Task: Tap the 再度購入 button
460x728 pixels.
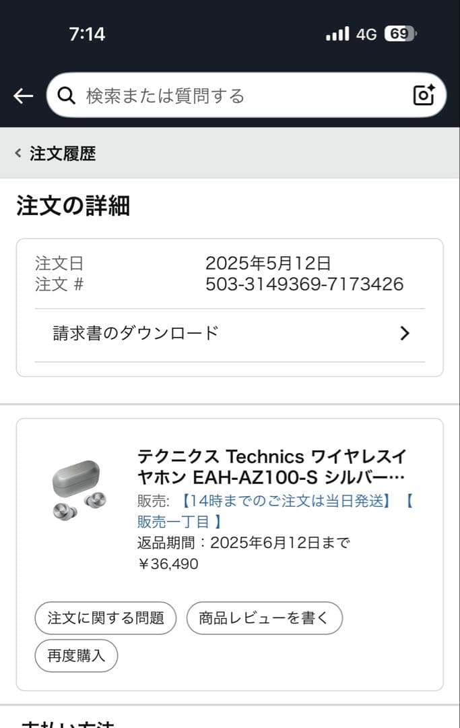Action: [75, 655]
